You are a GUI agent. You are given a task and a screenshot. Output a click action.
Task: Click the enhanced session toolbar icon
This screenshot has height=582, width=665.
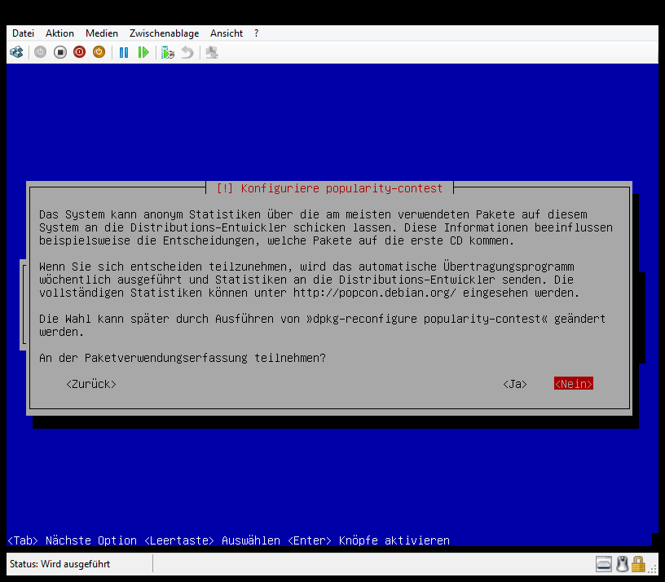click(x=212, y=53)
